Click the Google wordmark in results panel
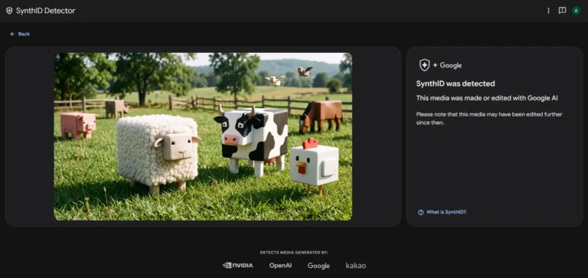Viewport: 588px width, 278px height. [451, 65]
